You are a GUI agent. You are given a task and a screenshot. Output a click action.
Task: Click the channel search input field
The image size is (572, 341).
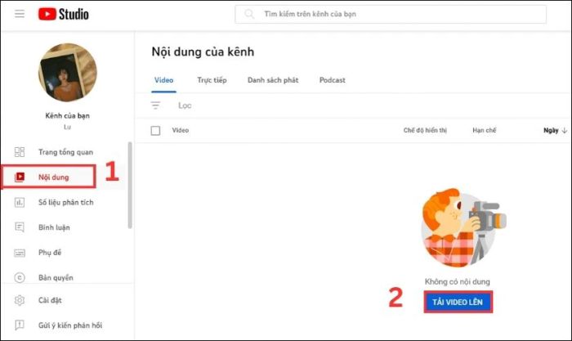tap(391, 14)
